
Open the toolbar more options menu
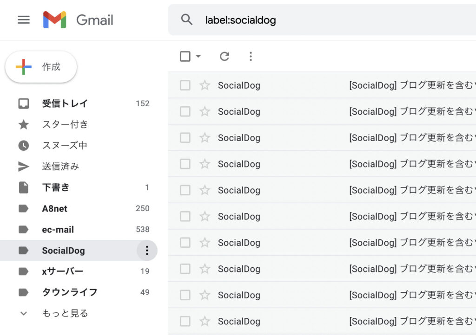click(251, 56)
